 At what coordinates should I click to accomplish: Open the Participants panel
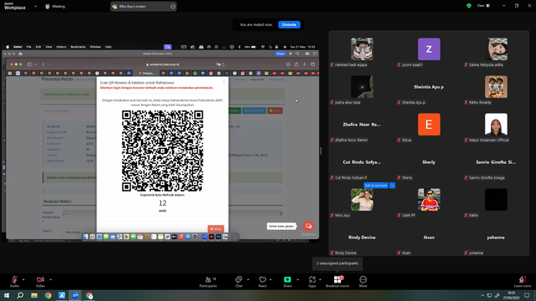tap(209, 282)
